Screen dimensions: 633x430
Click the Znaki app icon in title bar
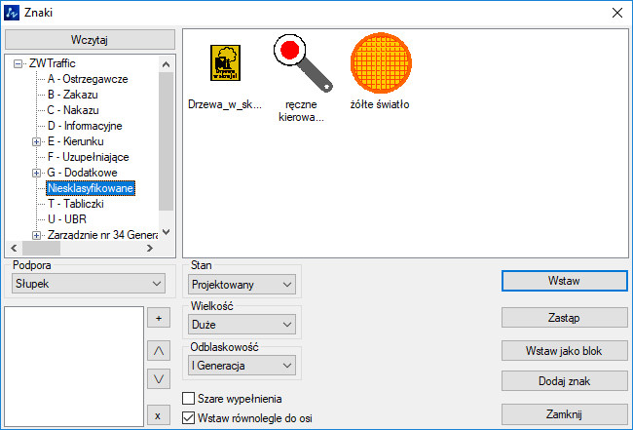point(13,13)
